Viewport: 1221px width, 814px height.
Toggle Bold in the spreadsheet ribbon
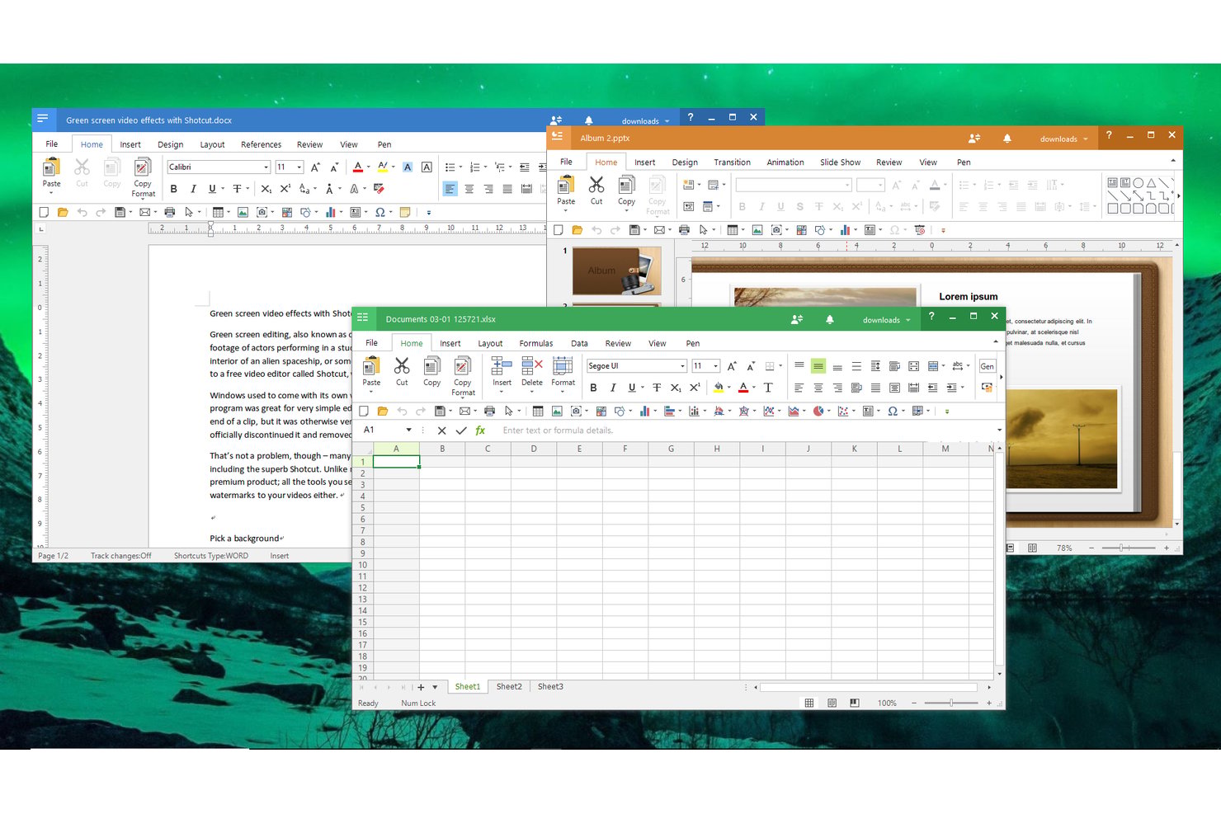click(593, 388)
